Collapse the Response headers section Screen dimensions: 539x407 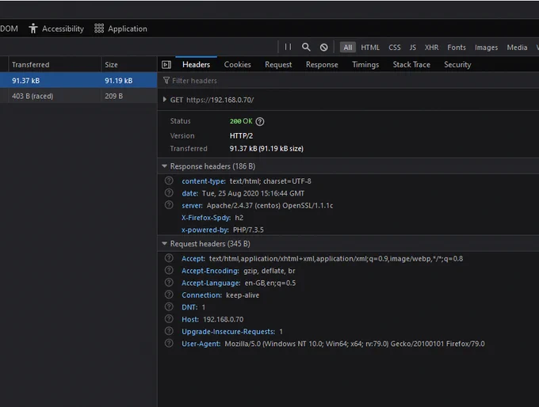coord(164,166)
